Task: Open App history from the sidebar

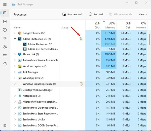Action: tap(5, 30)
